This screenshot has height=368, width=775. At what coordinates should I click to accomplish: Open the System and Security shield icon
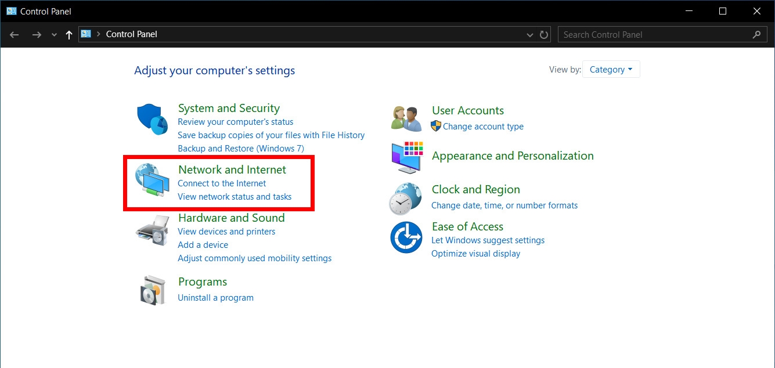(x=152, y=120)
